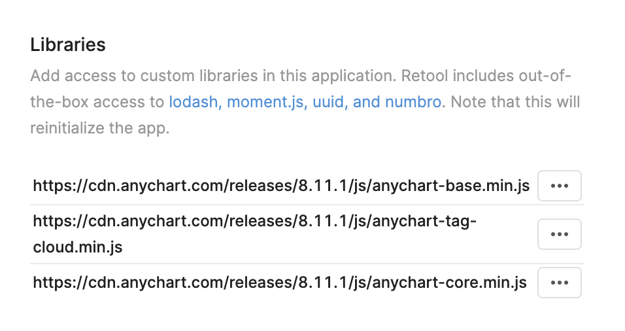This screenshot has width=625, height=331.
Task: Open options menu for anychart-base library
Action: 559,186
